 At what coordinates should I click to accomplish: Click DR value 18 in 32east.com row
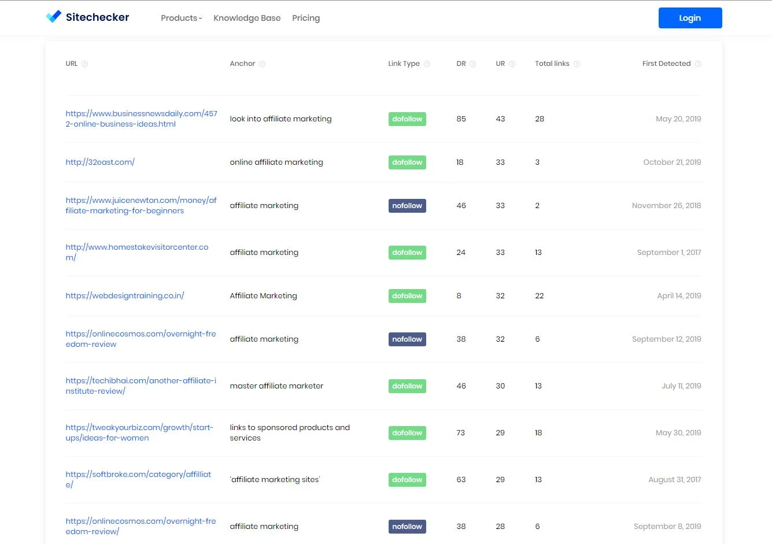pyautogui.click(x=460, y=162)
